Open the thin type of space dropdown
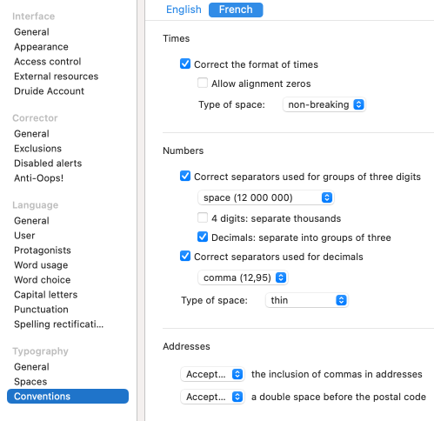This screenshot has width=434, height=421. (307, 300)
